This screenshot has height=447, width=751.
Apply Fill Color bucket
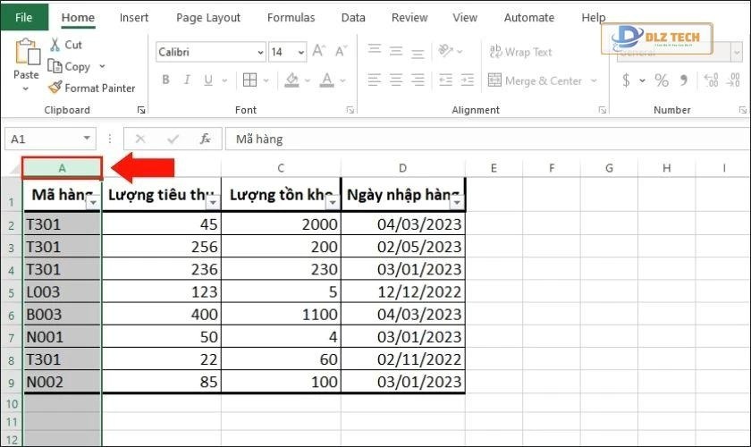(x=291, y=80)
